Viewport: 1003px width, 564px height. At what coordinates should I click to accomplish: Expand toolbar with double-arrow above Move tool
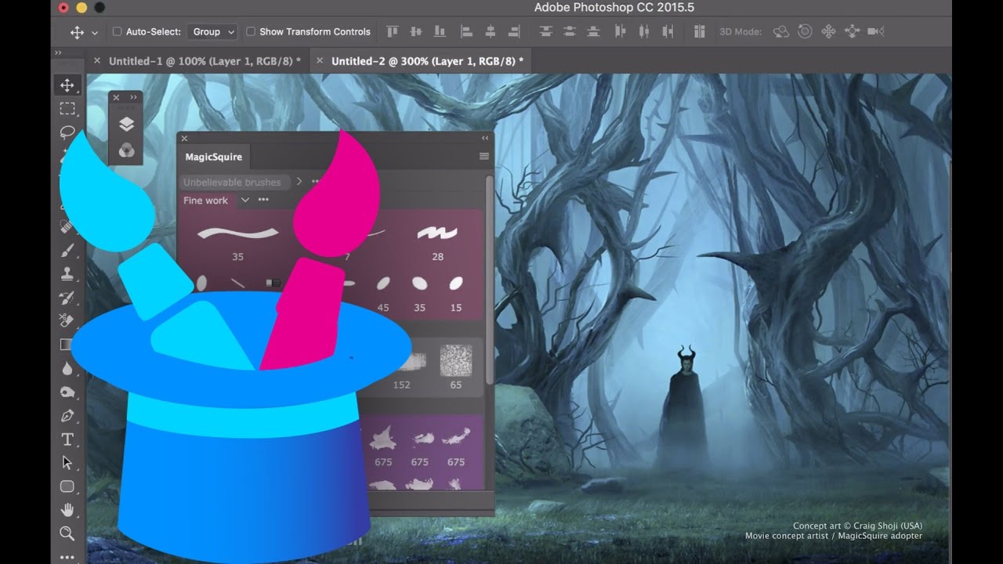tap(58, 52)
